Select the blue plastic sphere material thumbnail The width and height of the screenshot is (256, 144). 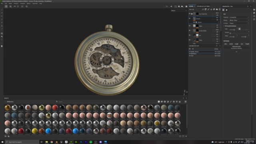pyautogui.click(x=48, y=131)
